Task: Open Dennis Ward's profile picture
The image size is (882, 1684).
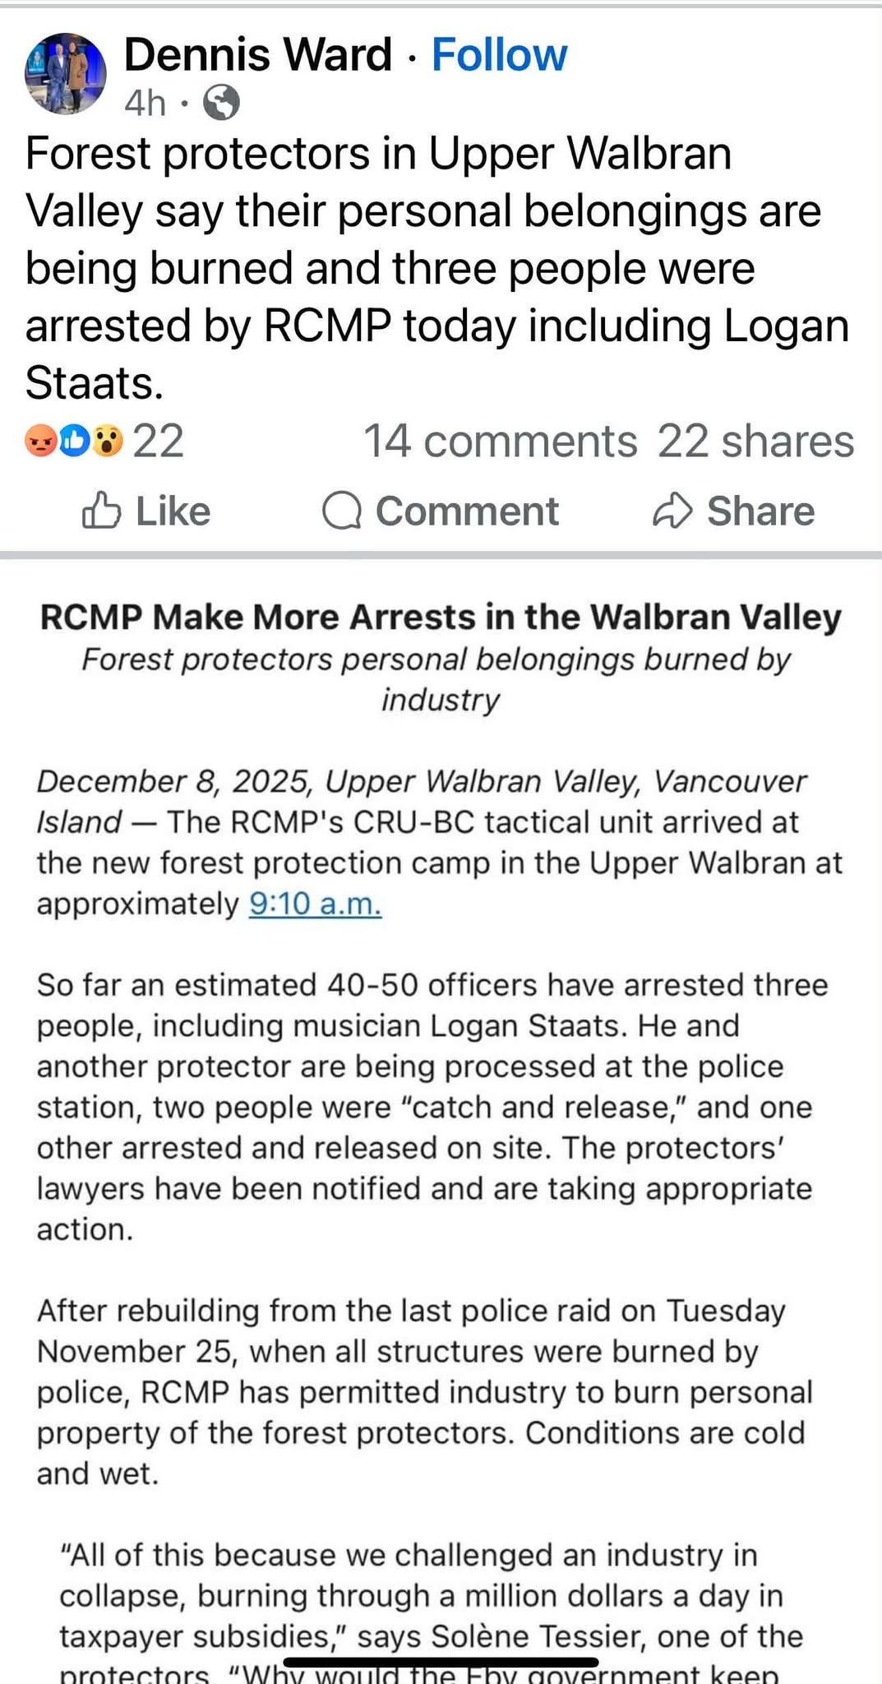Action: point(67,73)
